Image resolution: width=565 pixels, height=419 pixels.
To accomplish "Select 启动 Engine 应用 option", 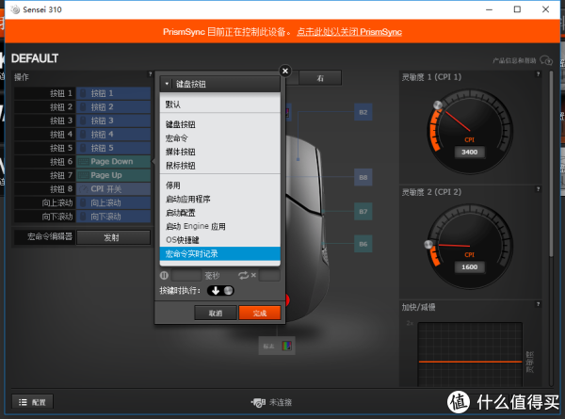I will pos(219,227).
